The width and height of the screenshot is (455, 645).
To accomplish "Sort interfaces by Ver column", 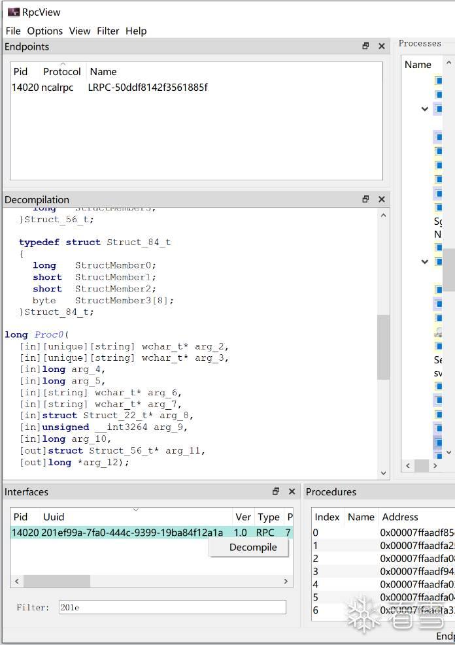I will (x=243, y=517).
